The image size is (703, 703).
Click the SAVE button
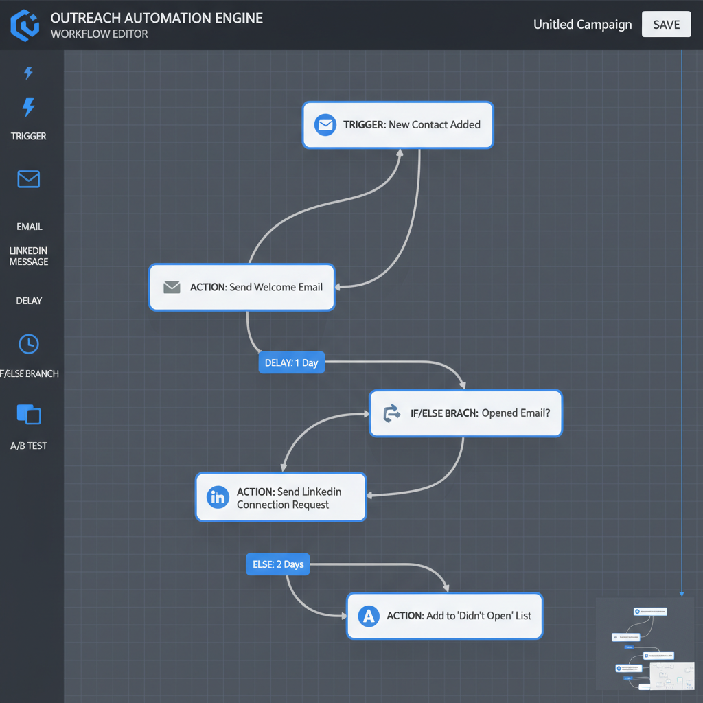[x=666, y=24]
